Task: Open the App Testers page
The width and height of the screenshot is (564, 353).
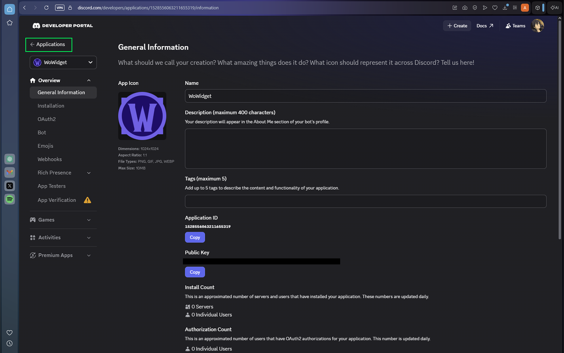Action: click(51, 186)
